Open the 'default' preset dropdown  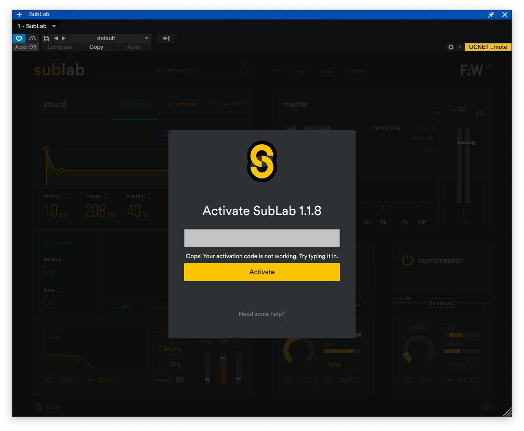109,38
